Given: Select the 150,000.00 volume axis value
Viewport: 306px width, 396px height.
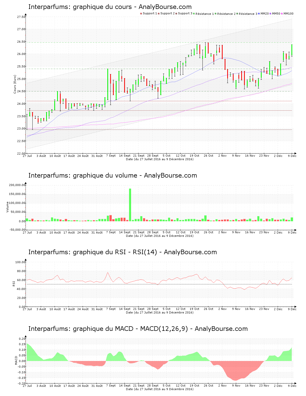Looking at the screenshot, I should point(17,194).
